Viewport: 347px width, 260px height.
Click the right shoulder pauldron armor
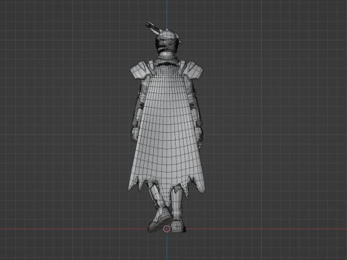[194, 69]
